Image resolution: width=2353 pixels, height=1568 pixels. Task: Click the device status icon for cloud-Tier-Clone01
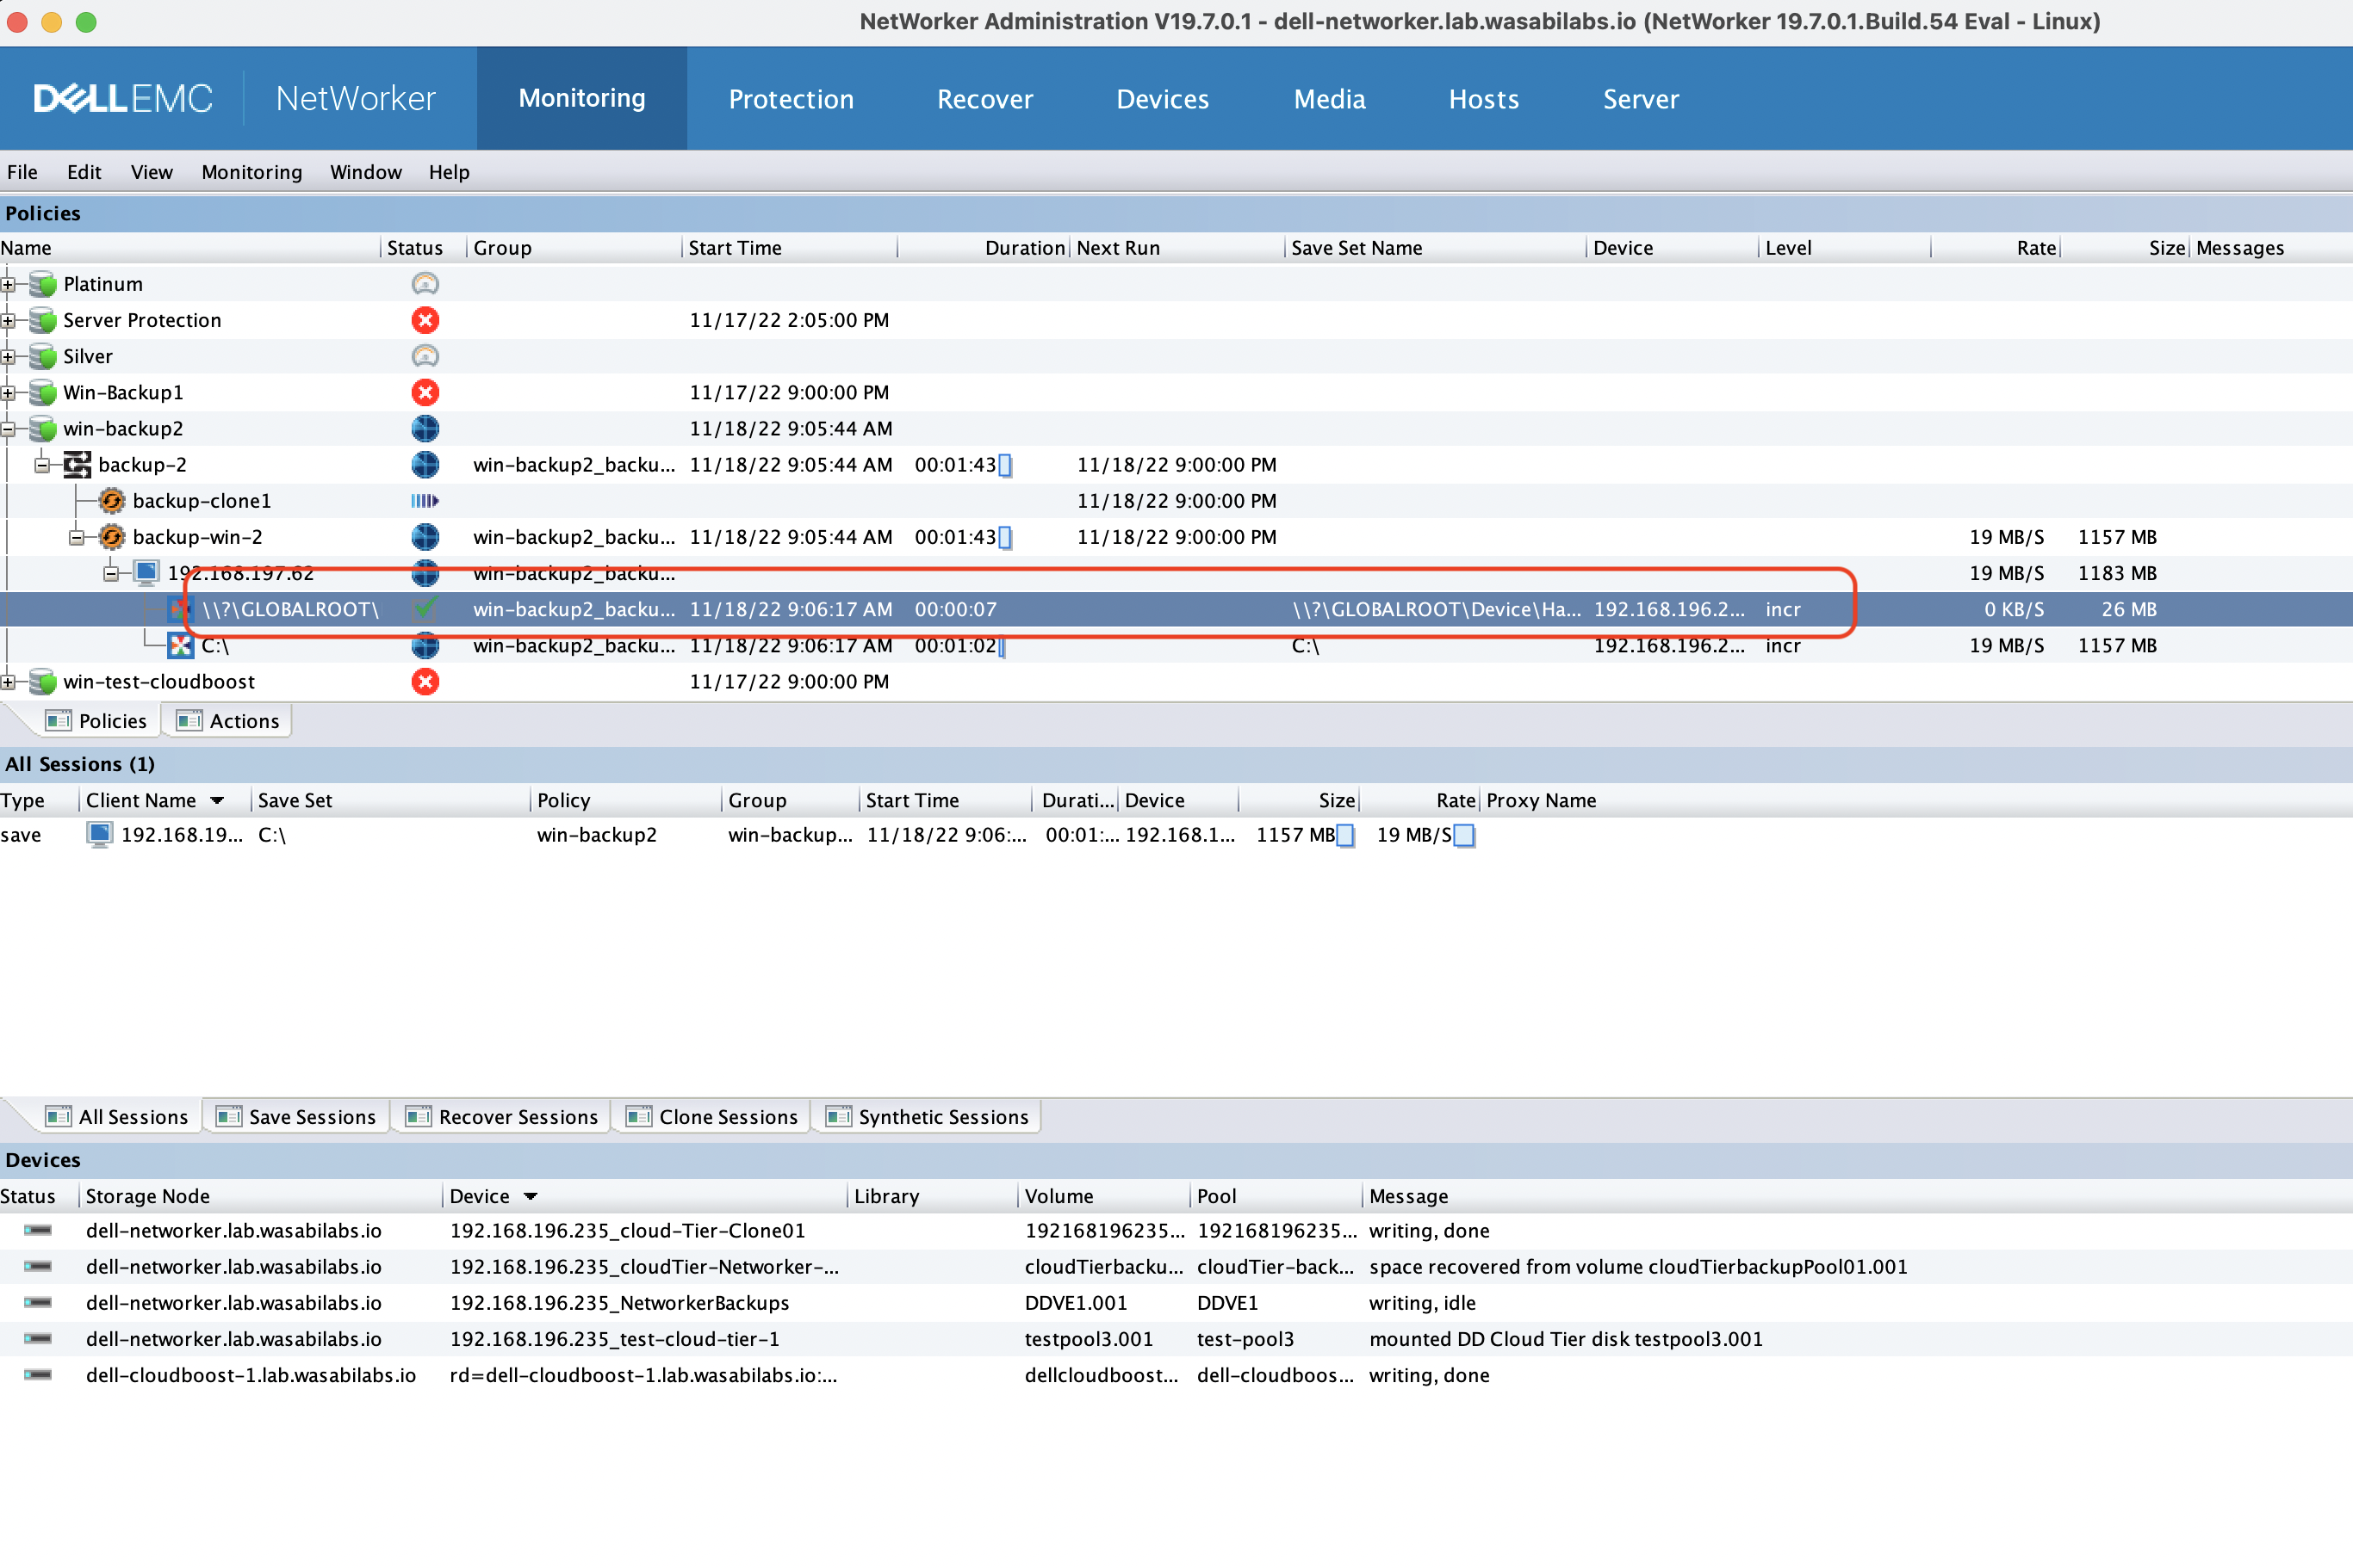tap(38, 1230)
